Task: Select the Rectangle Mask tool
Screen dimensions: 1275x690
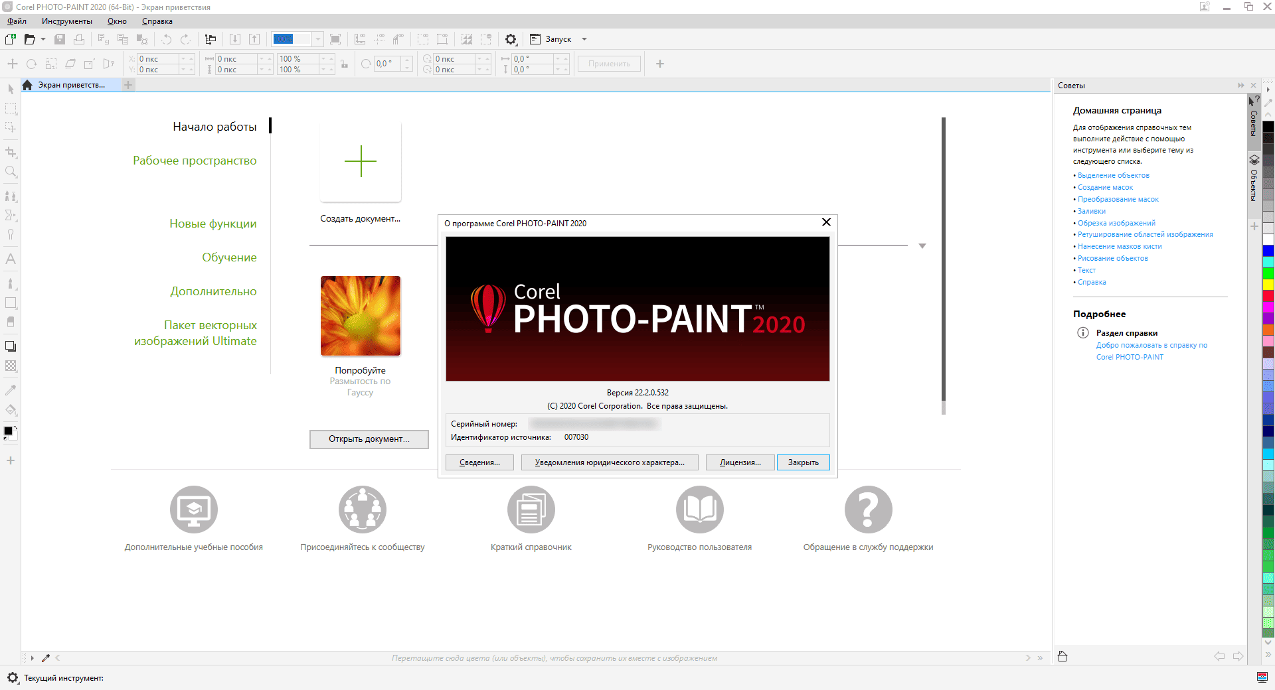Action: point(11,108)
